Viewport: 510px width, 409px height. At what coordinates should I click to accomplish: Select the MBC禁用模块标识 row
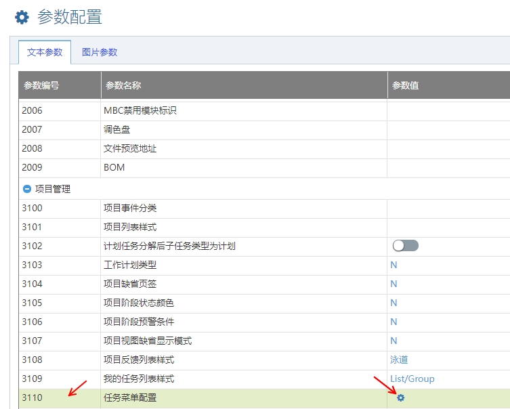click(140, 110)
